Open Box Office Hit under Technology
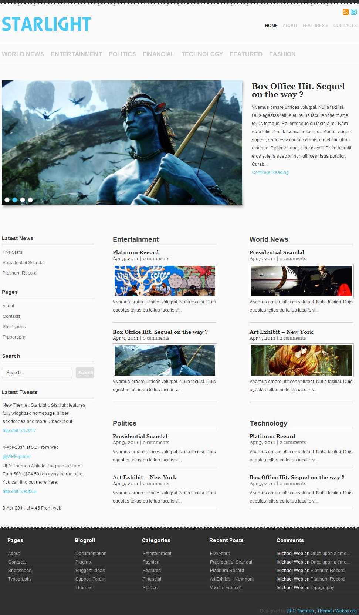Viewport: 359px width, 615px height. [297, 477]
